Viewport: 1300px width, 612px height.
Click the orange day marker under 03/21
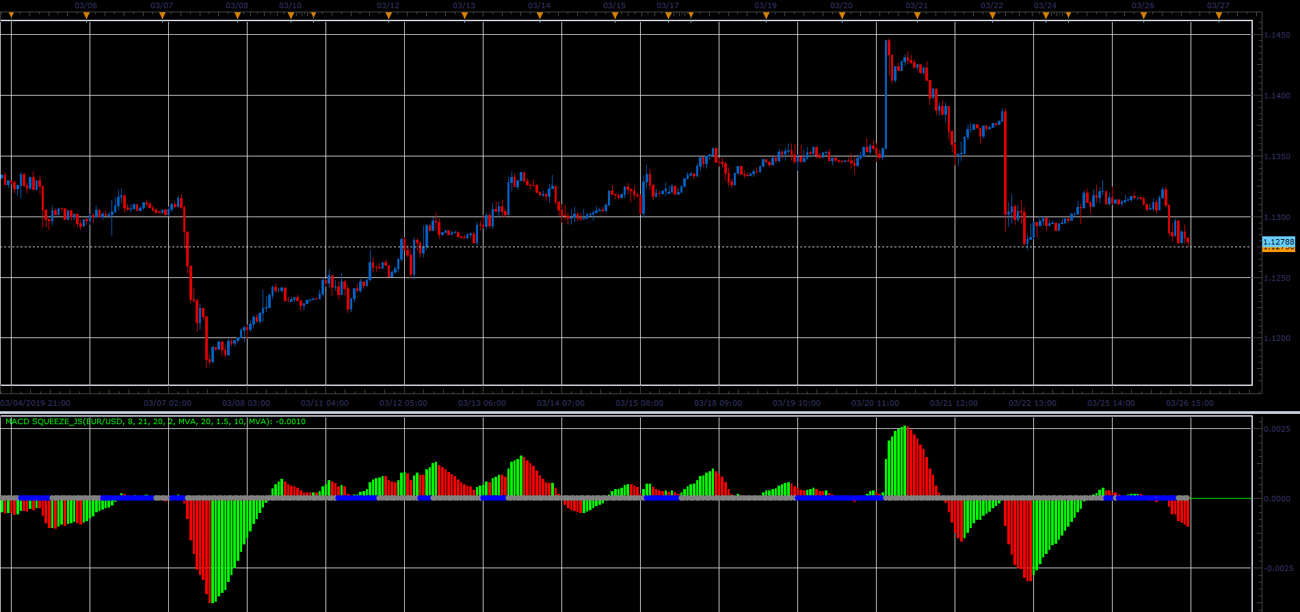(x=916, y=15)
